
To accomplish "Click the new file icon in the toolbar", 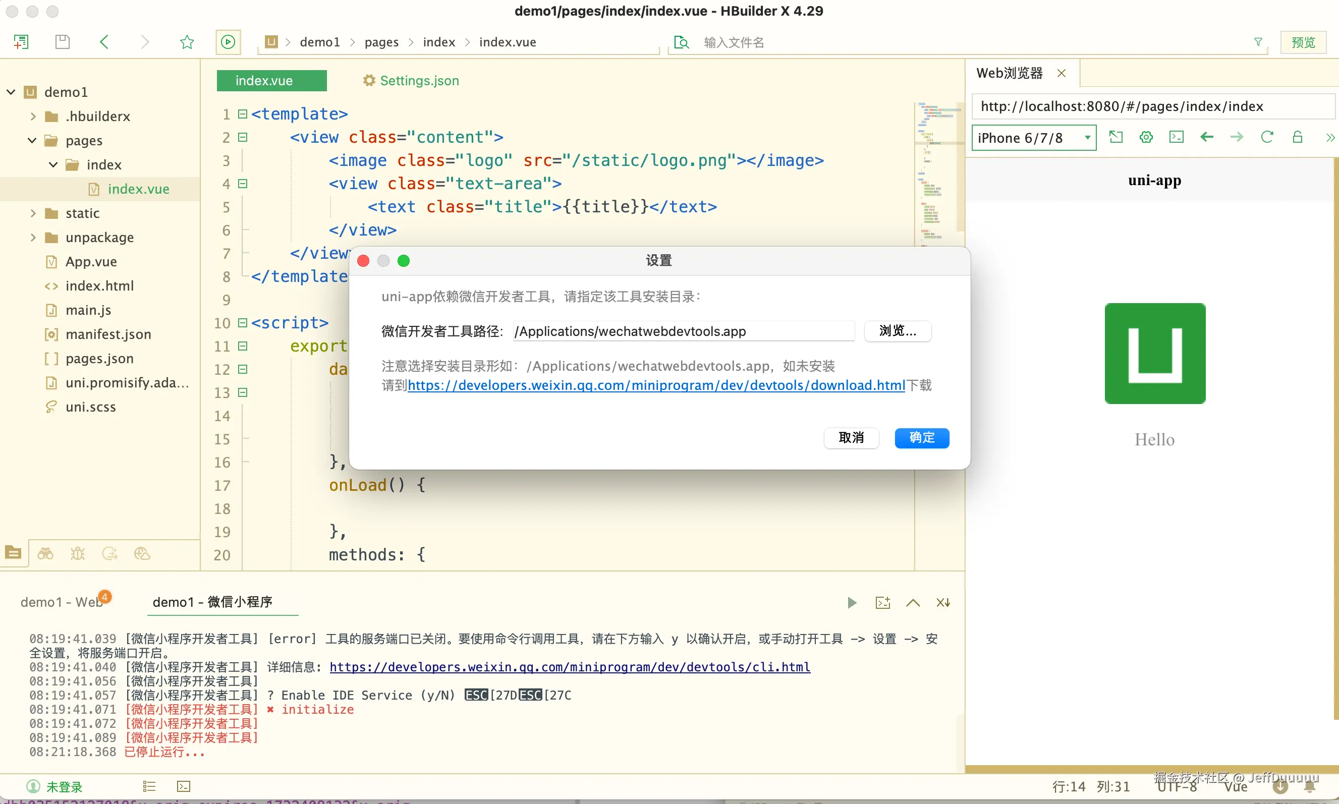I will tap(21, 42).
